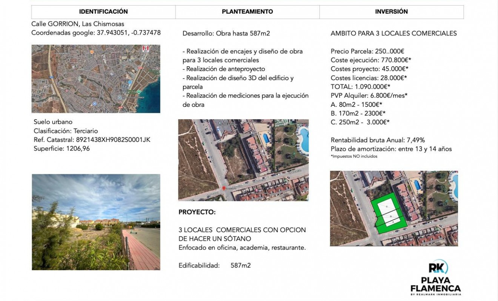
Task: Click the blue circular marker on the overview map
Action: (x=130, y=82)
